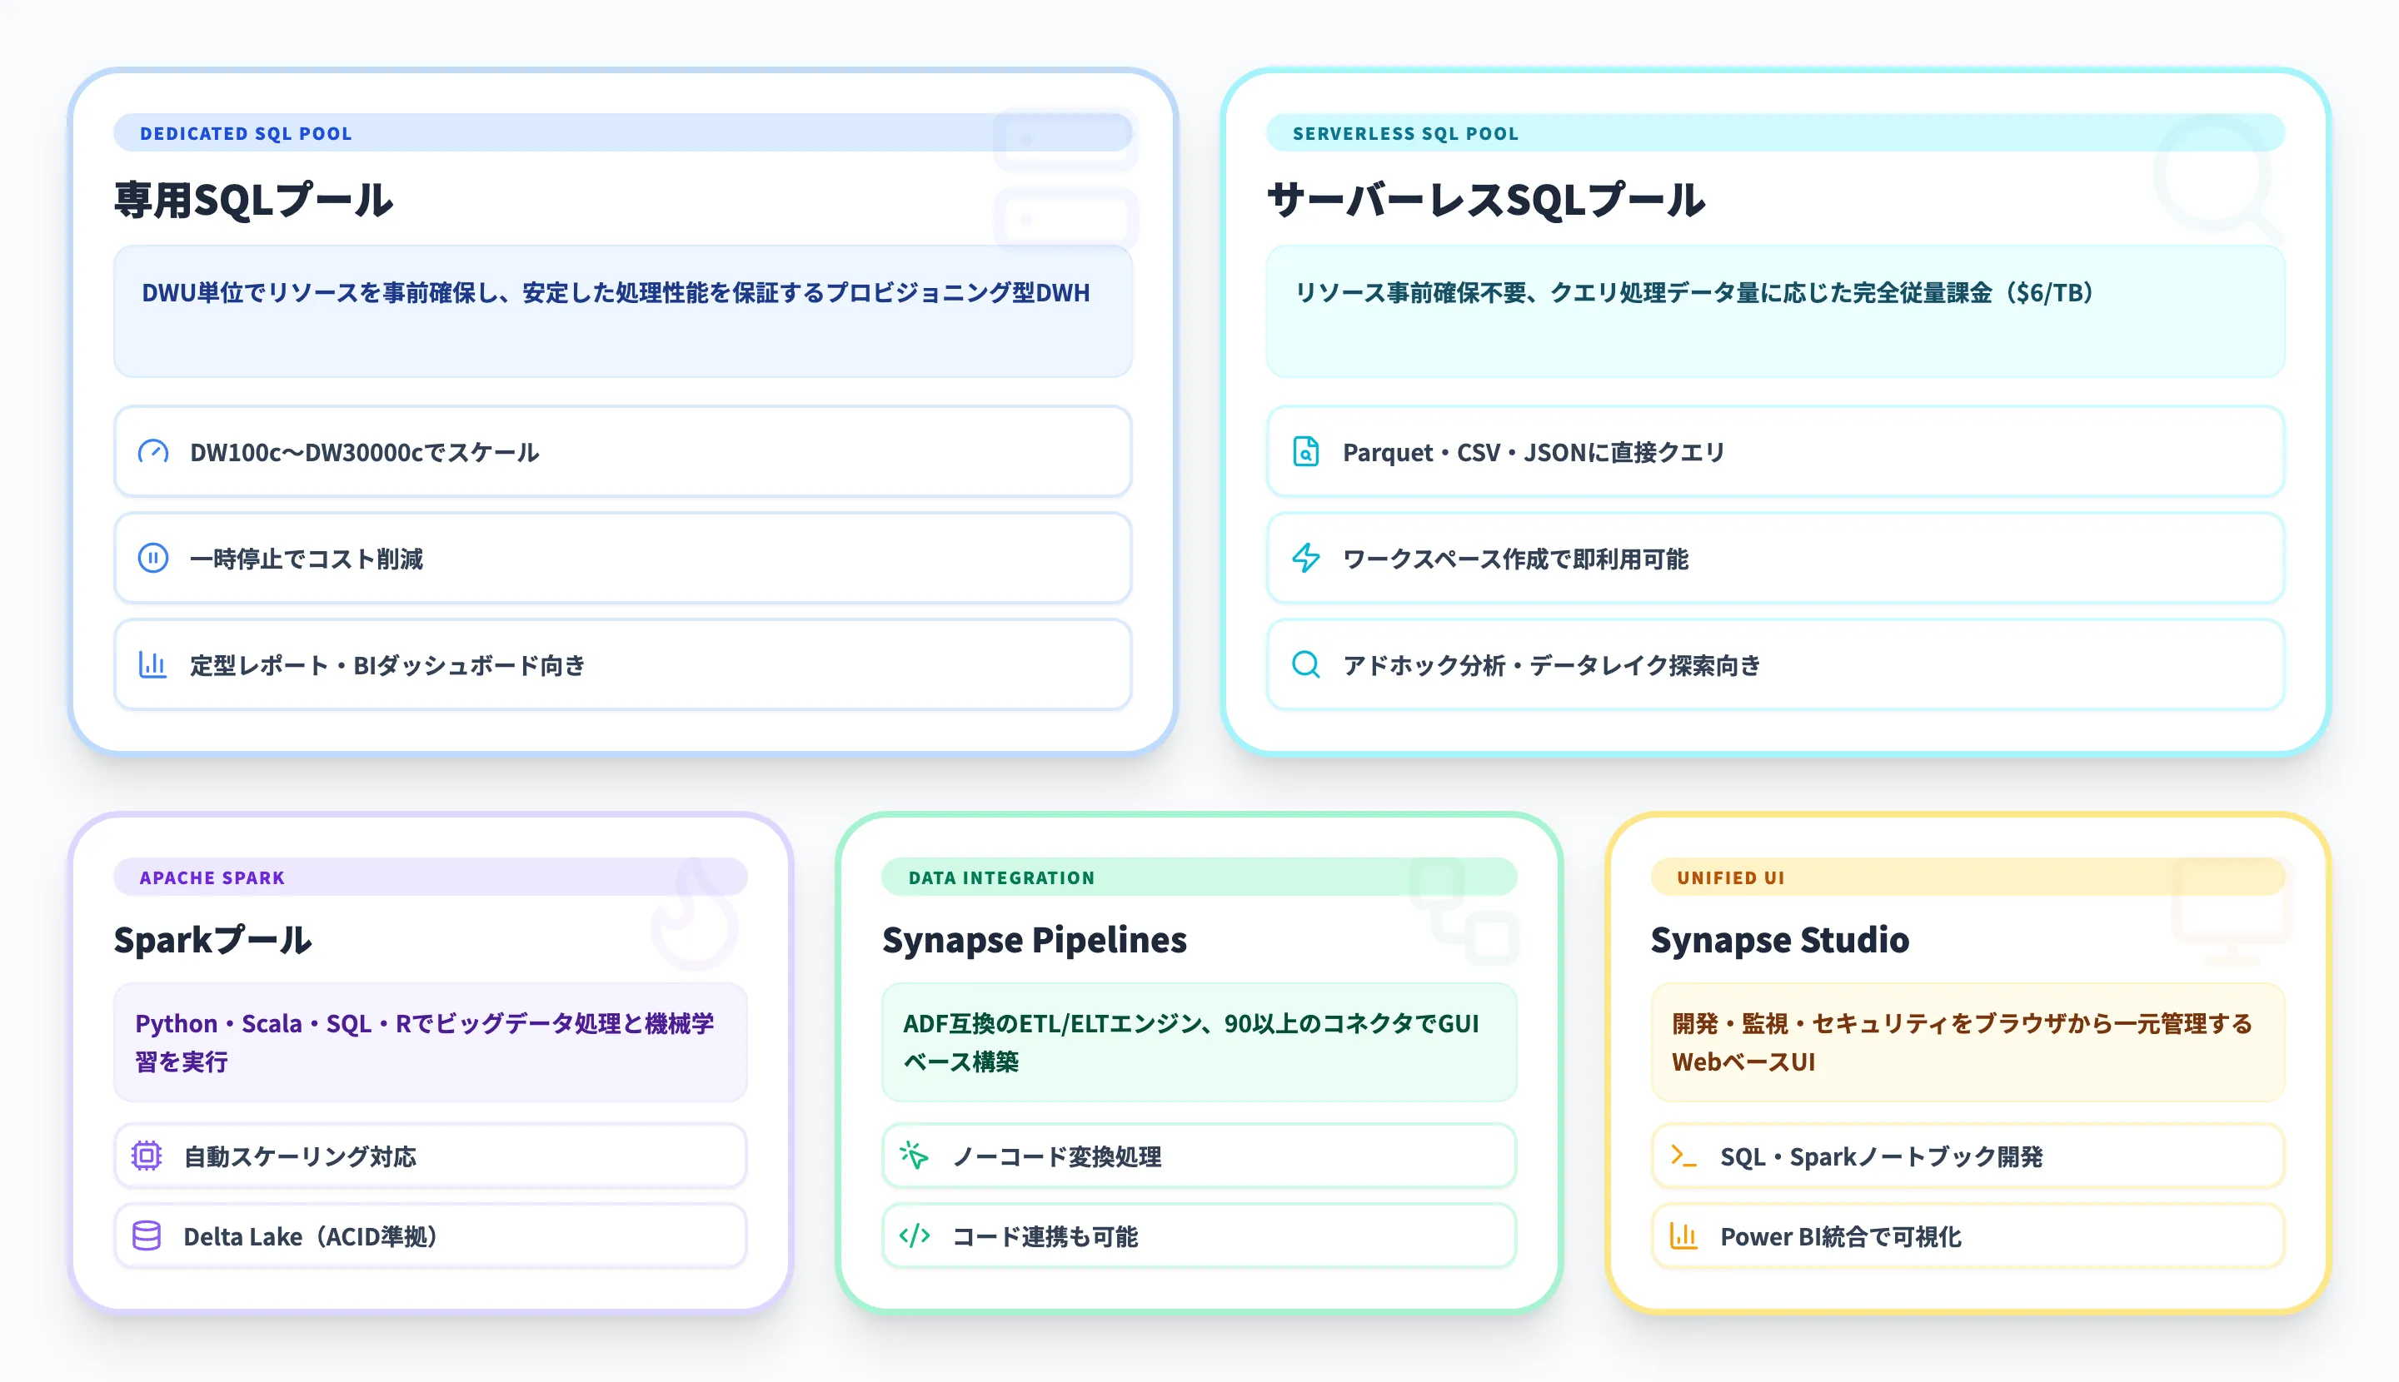Click the pause icon beside 一時停止でコスト削減

coord(153,558)
